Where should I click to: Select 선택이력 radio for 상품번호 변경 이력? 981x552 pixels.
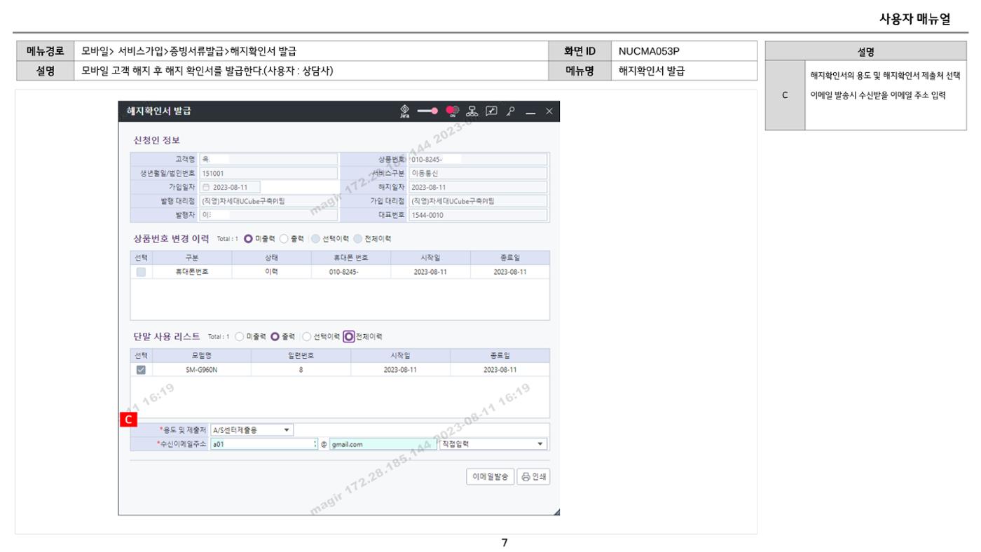coord(315,239)
